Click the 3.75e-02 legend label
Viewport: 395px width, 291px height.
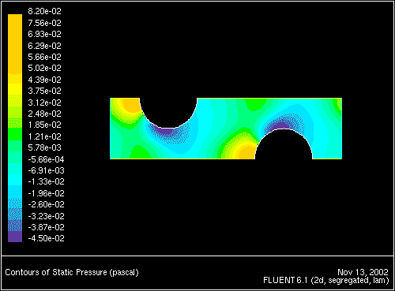tap(44, 91)
